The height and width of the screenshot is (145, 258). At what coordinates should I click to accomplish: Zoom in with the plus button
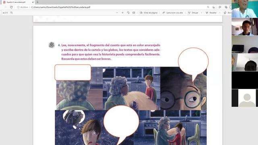(x=123, y=12)
